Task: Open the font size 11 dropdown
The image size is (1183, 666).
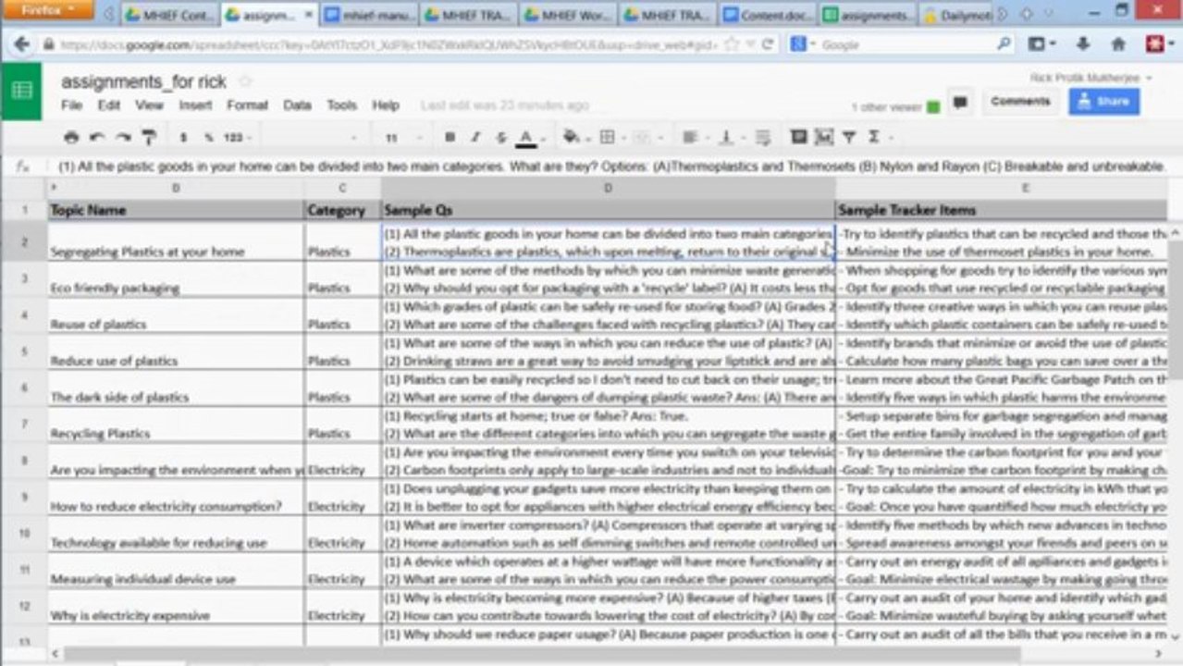Action: 404,138
